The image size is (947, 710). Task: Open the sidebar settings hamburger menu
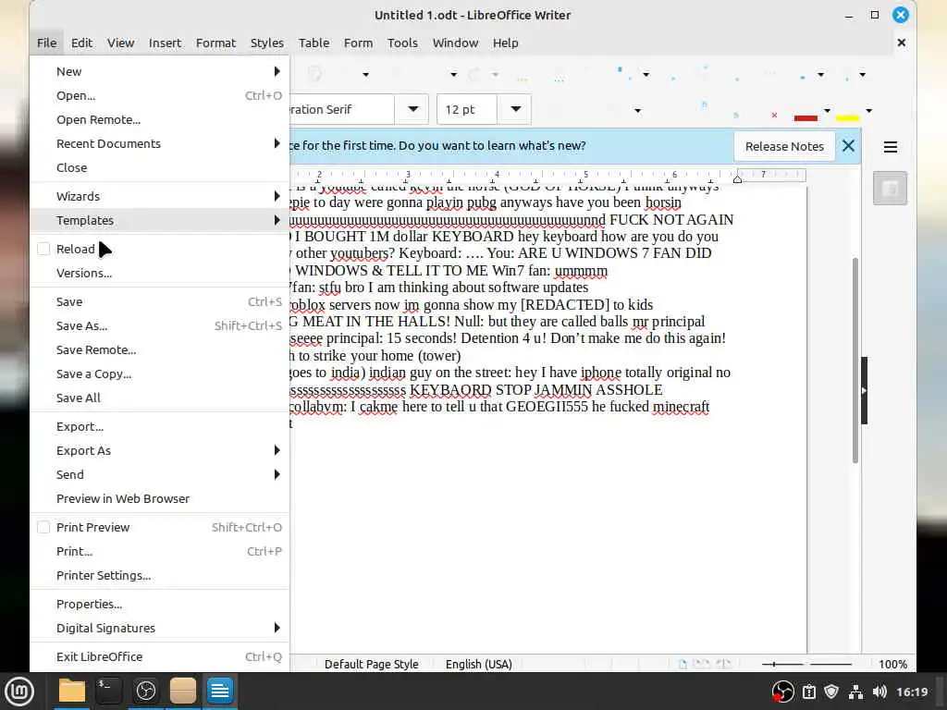[x=891, y=147]
